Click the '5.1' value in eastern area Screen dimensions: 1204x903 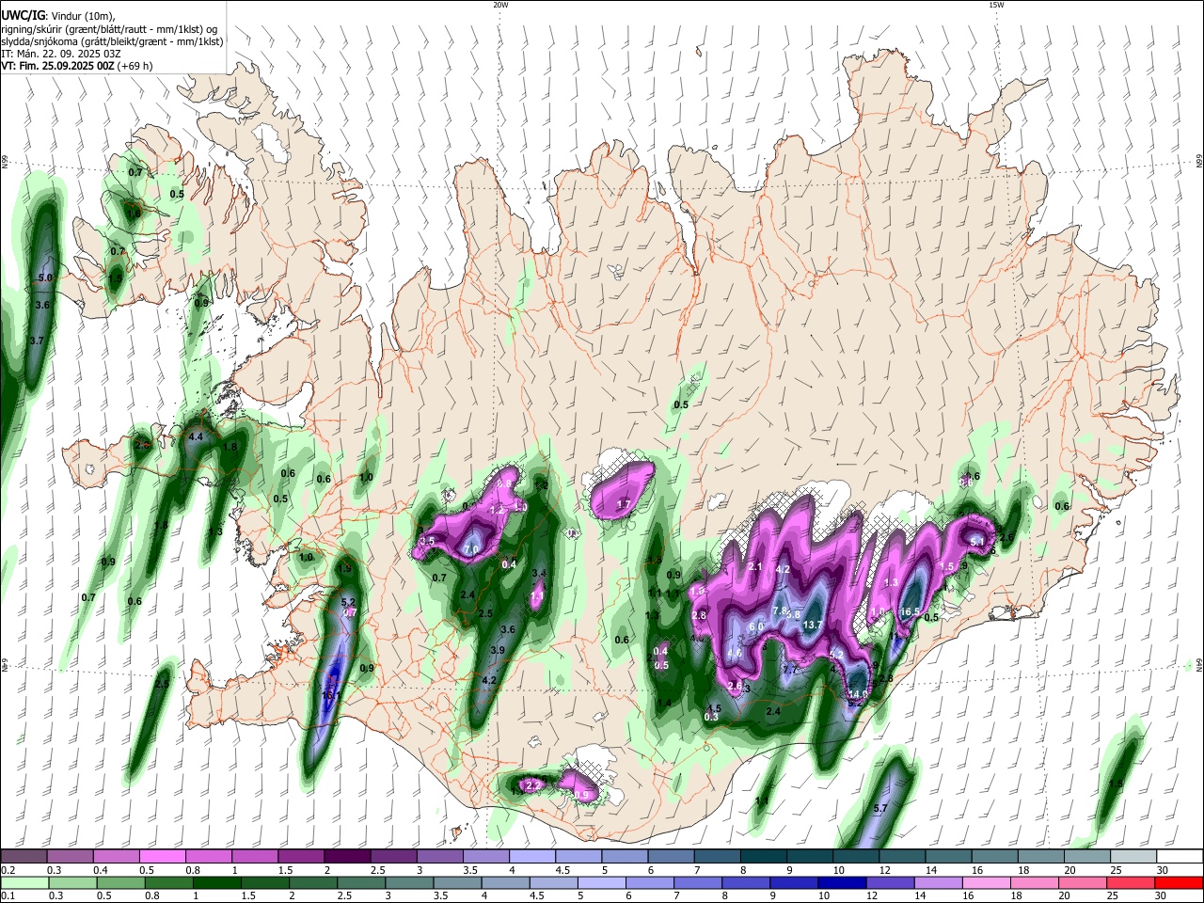[977, 542]
